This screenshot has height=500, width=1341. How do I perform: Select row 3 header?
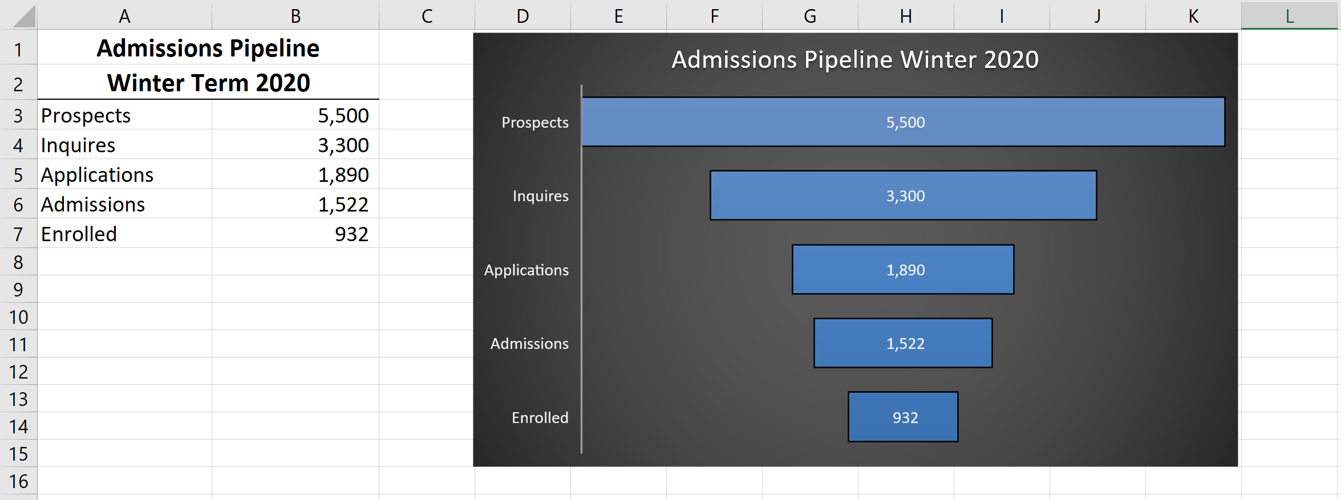pyautogui.click(x=18, y=116)
